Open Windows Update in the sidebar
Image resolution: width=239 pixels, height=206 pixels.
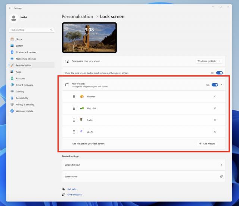(24, 111)
